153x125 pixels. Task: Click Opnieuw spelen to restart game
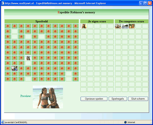pos(94,99)
